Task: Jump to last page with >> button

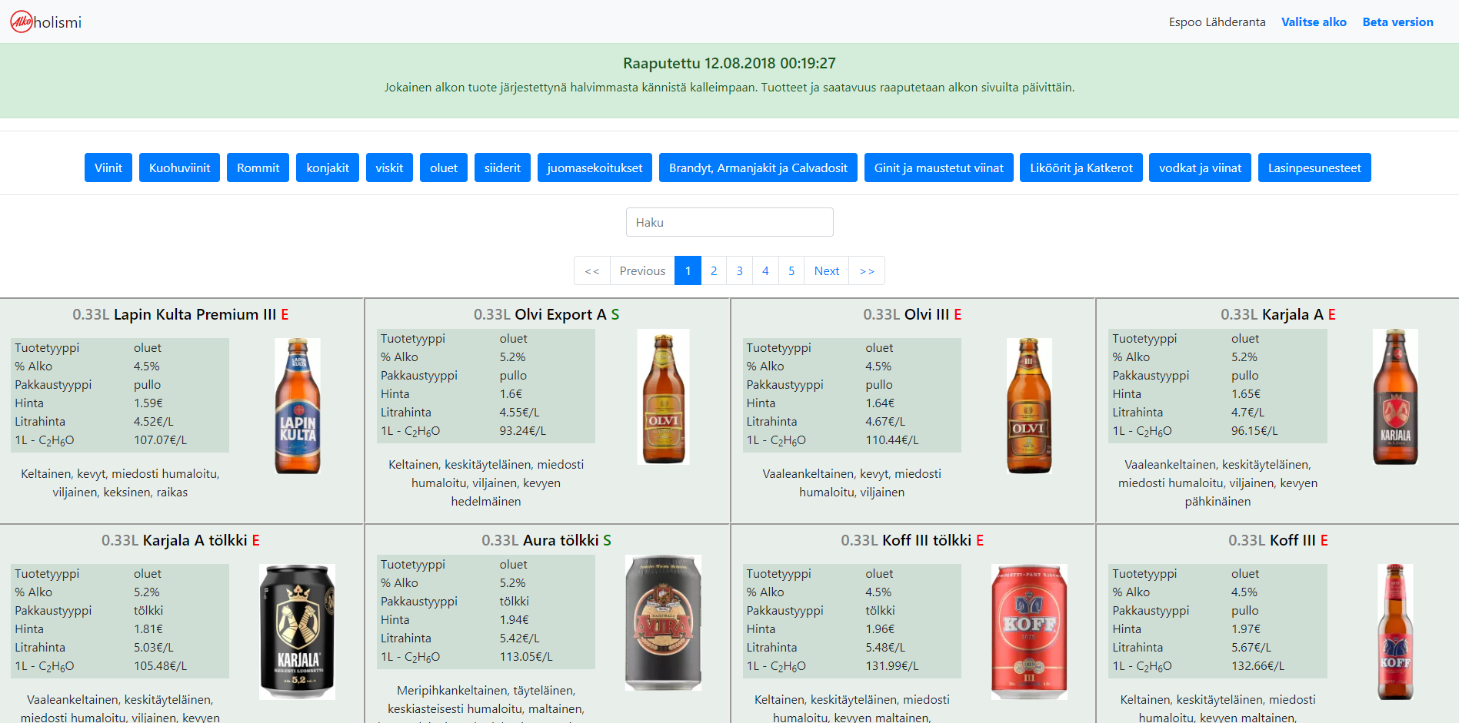Action: point(867,270)
